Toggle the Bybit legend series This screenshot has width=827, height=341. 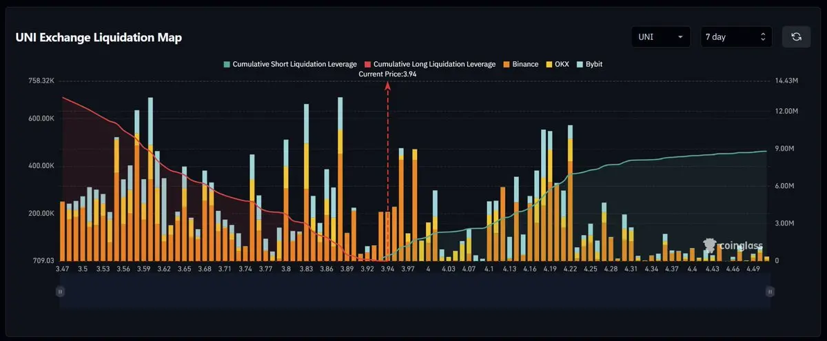click(x=591, y=64)
